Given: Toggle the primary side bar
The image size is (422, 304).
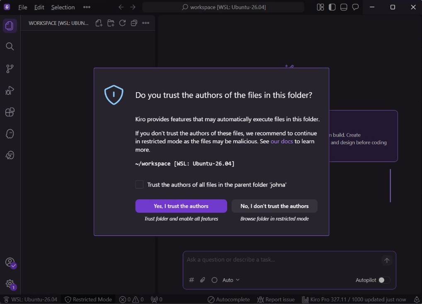Looking at the screenshot, I should pyautogui.click(x=332, y=7).
